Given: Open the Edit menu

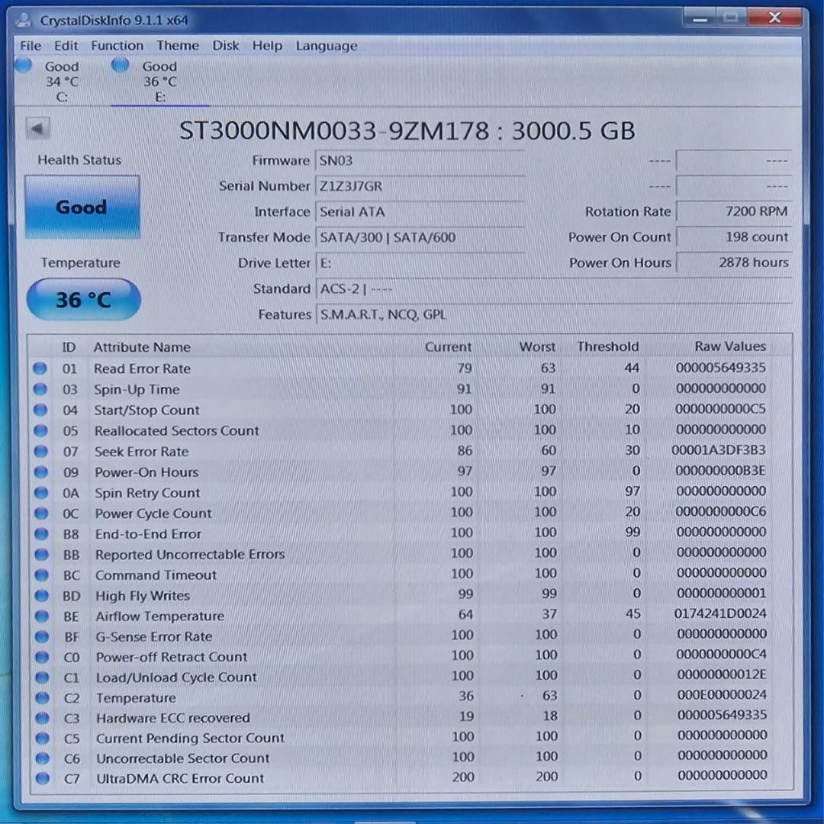Looking at the screenshot, I should coord(66,46).
